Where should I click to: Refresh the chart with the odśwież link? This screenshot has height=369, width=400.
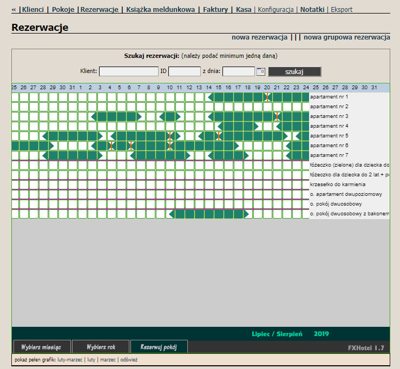pos(129,359)
